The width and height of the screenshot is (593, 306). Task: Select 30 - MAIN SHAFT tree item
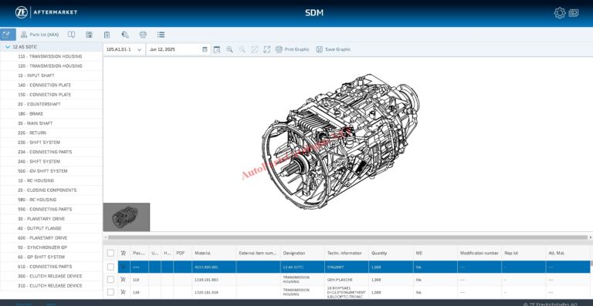pos(36,123)
